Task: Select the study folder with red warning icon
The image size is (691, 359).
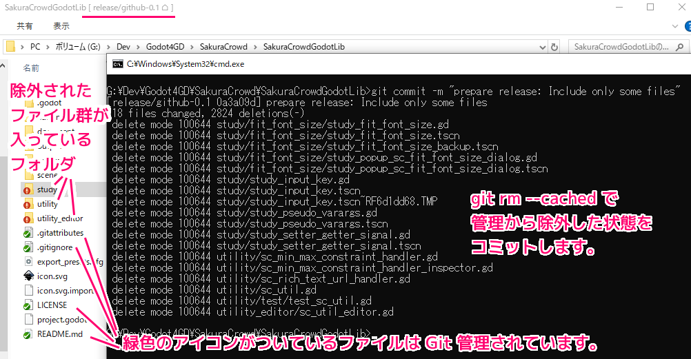Action: click(x=46, y=189)
